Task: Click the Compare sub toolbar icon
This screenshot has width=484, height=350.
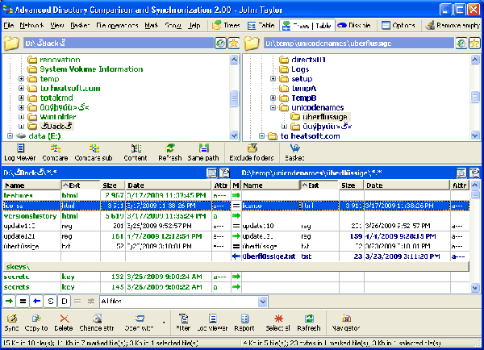Action: 96,149
